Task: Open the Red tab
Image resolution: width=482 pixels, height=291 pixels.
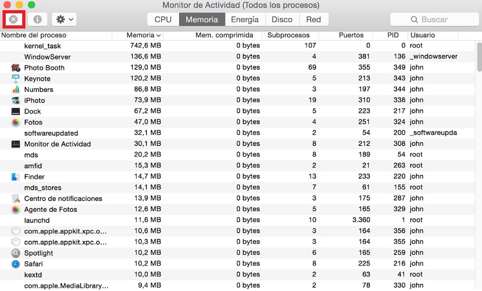Action: (314, 20)
